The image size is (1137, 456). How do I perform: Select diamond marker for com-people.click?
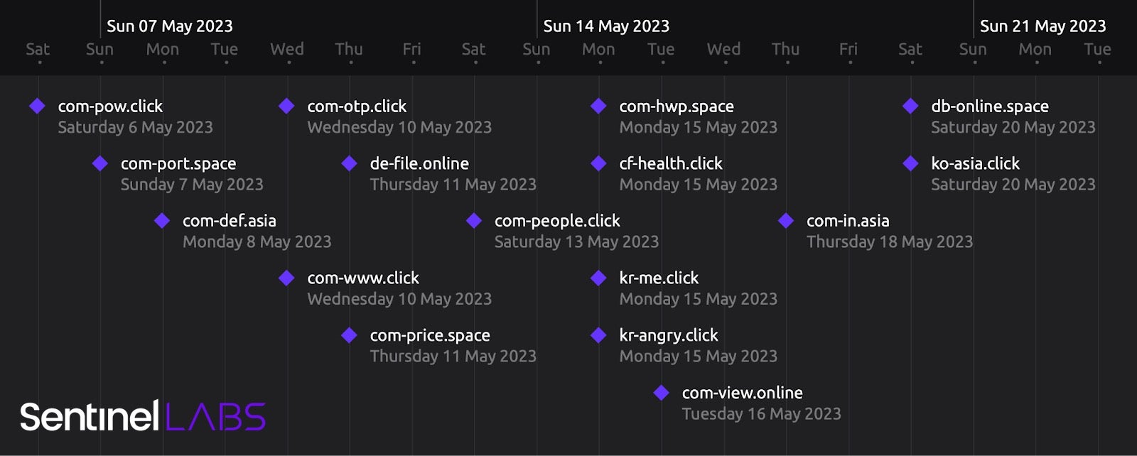[474, 221]
